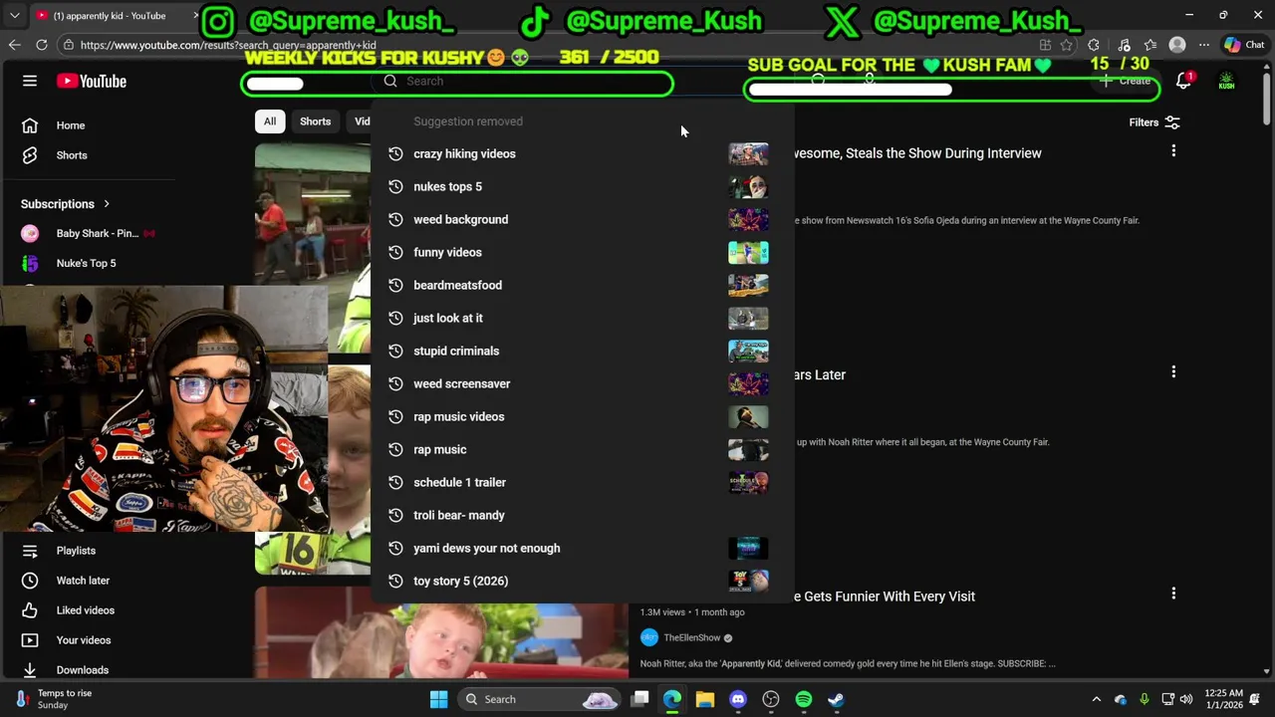Choose beardmeatsfood suggestion
This screenshot has height=717, width=1275.
pos(582,285)
